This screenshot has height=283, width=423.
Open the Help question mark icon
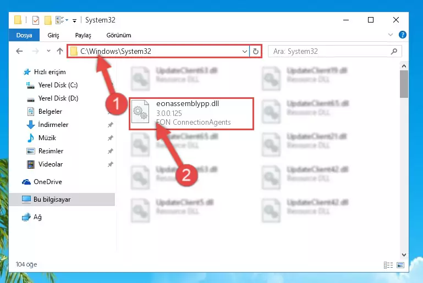(x=402, y=35)
